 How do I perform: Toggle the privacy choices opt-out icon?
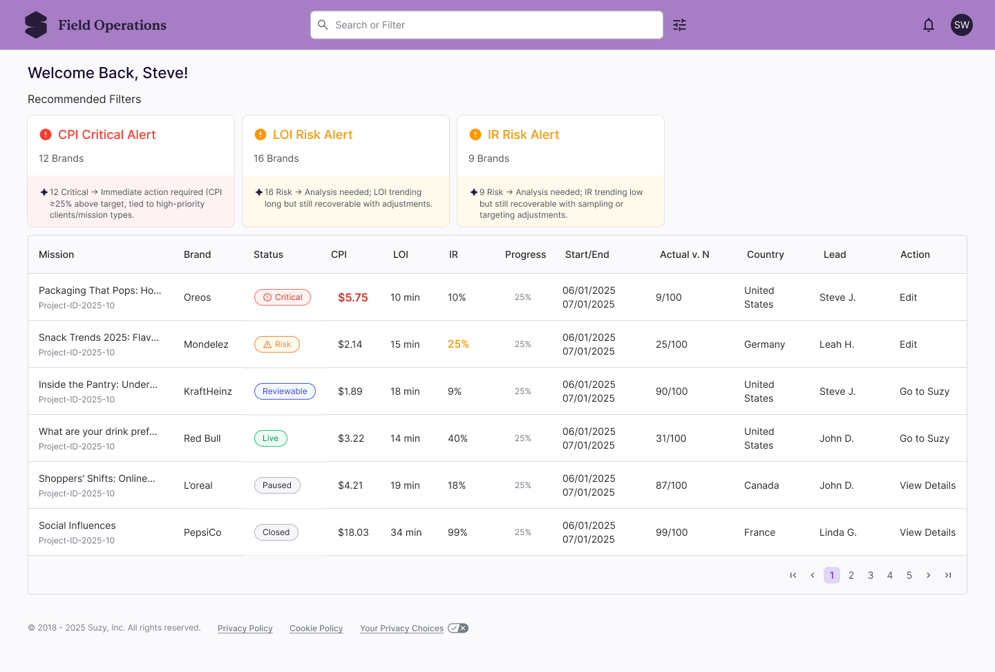point(458,628)
